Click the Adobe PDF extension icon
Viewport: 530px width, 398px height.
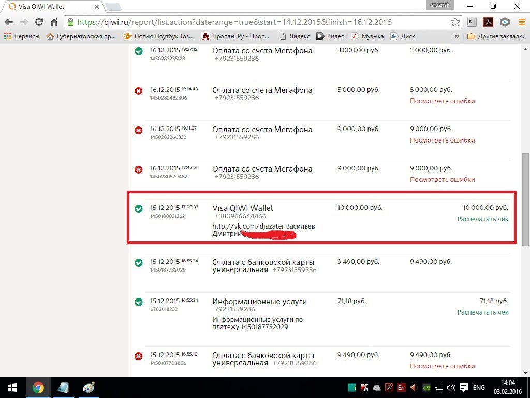pos(488,22)
